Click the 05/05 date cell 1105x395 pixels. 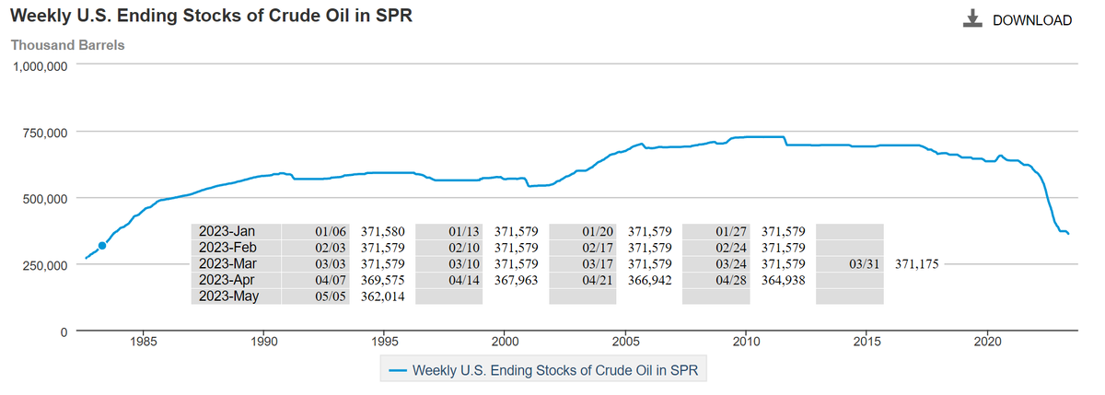(x=331, y=296)
